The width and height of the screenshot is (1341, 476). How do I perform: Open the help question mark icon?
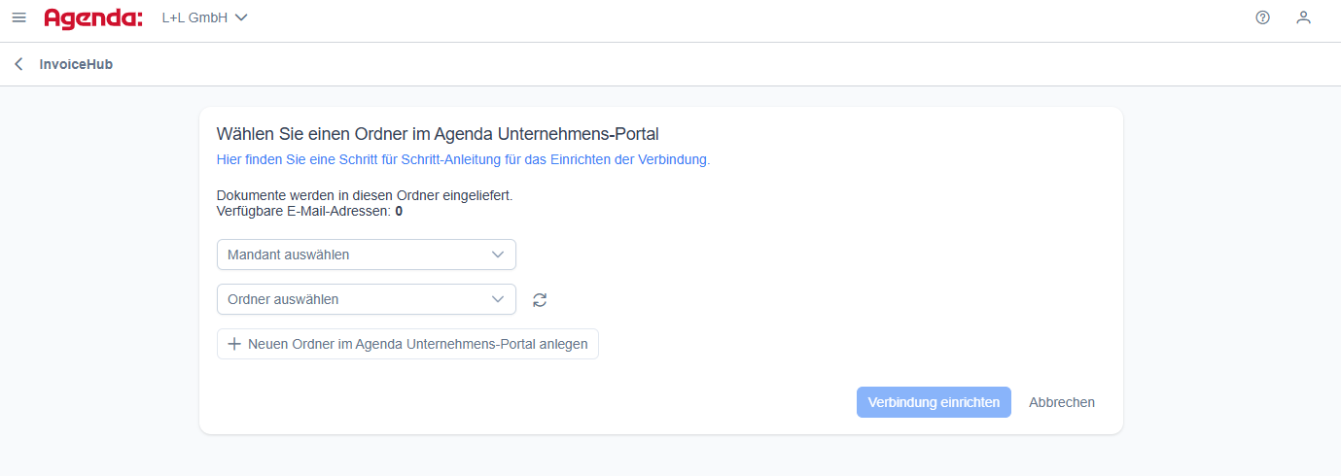pyautogui.click(x=1262, y=17)
